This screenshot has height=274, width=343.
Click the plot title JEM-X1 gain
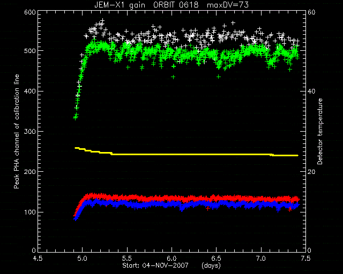(x=120, y=5)
